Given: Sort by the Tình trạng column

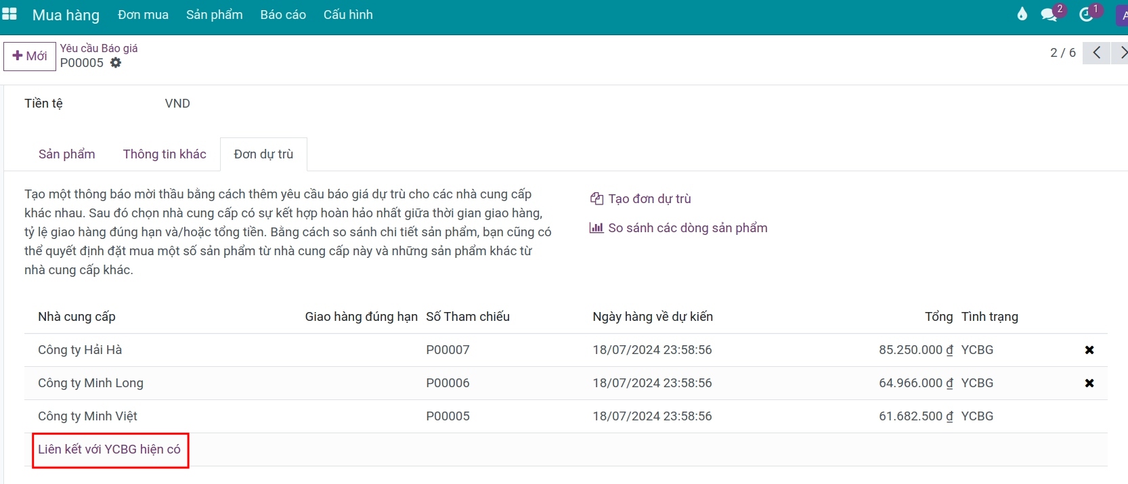Looking at the screenshot, I should point(990,317).
